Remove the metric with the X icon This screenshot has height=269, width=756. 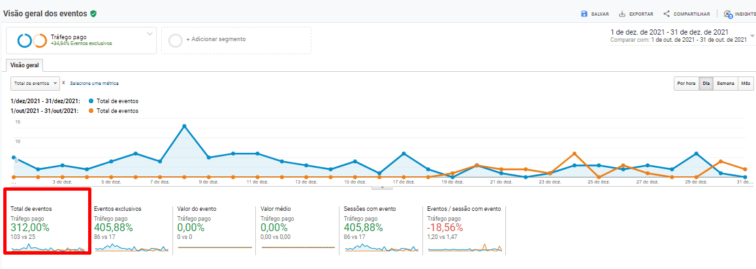[63, 83]
